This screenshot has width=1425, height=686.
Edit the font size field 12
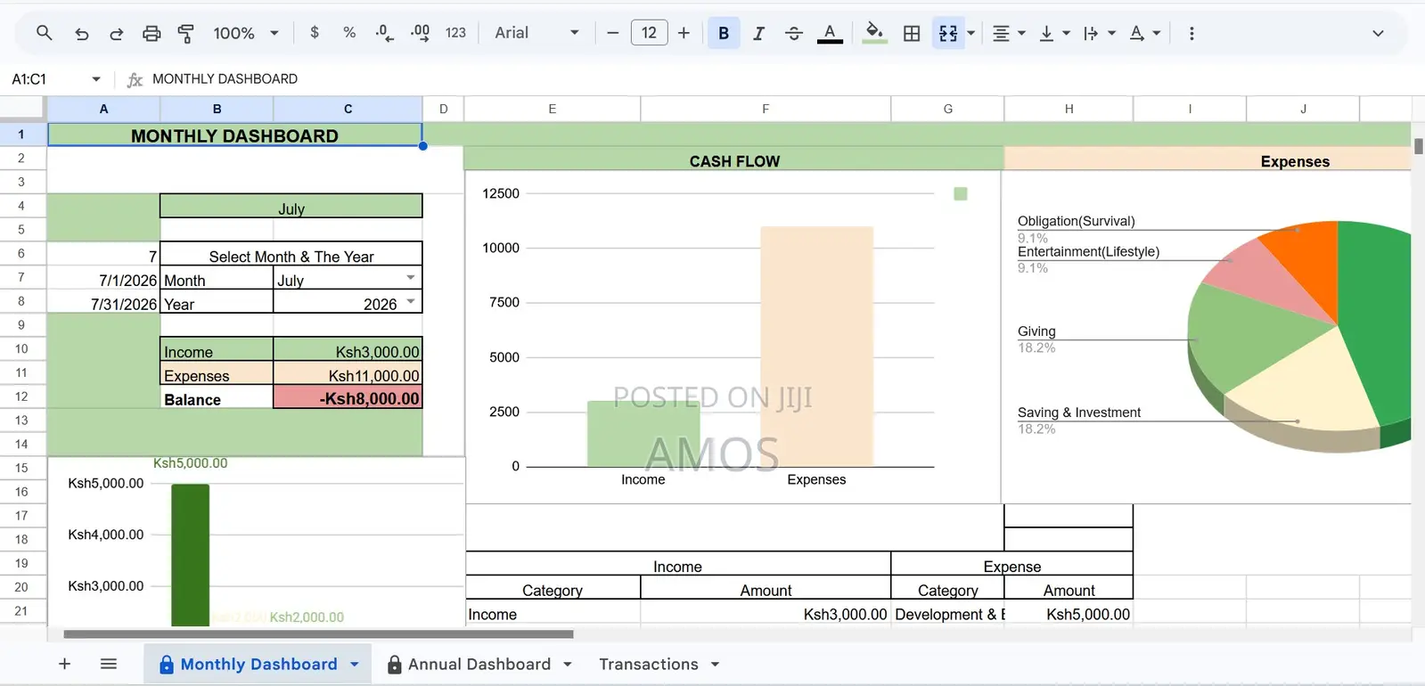click(x=649, y=33)
